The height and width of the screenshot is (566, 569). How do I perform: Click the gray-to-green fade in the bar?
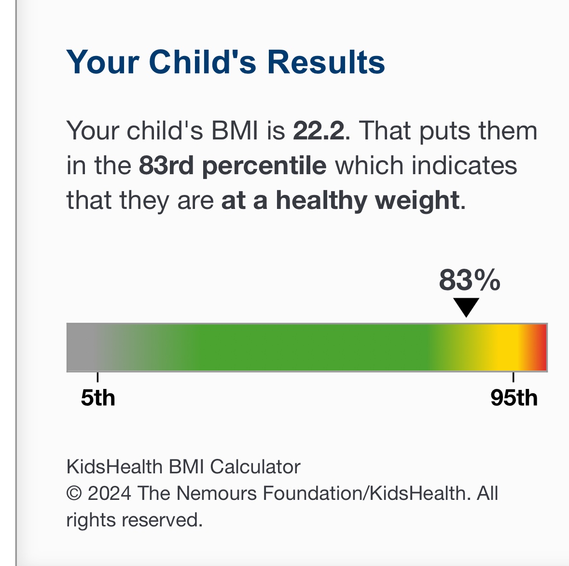pos(145,347)
